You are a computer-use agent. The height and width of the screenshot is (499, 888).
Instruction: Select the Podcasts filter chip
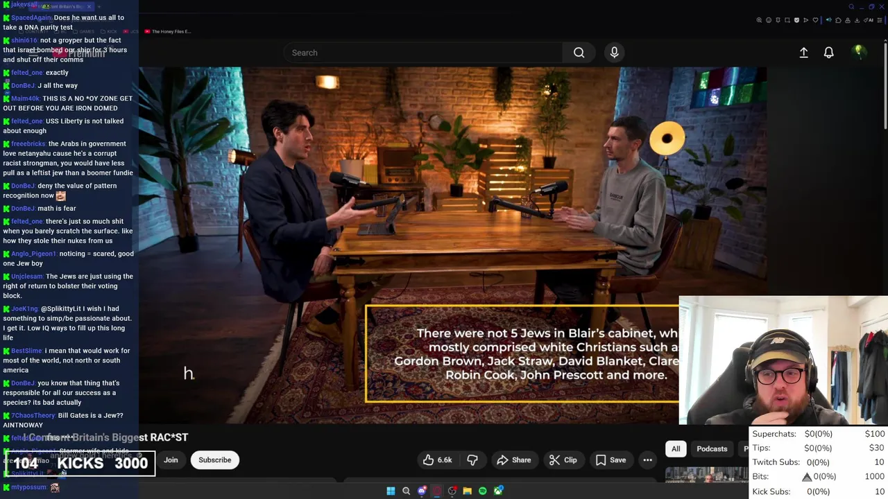click(712, 449)
